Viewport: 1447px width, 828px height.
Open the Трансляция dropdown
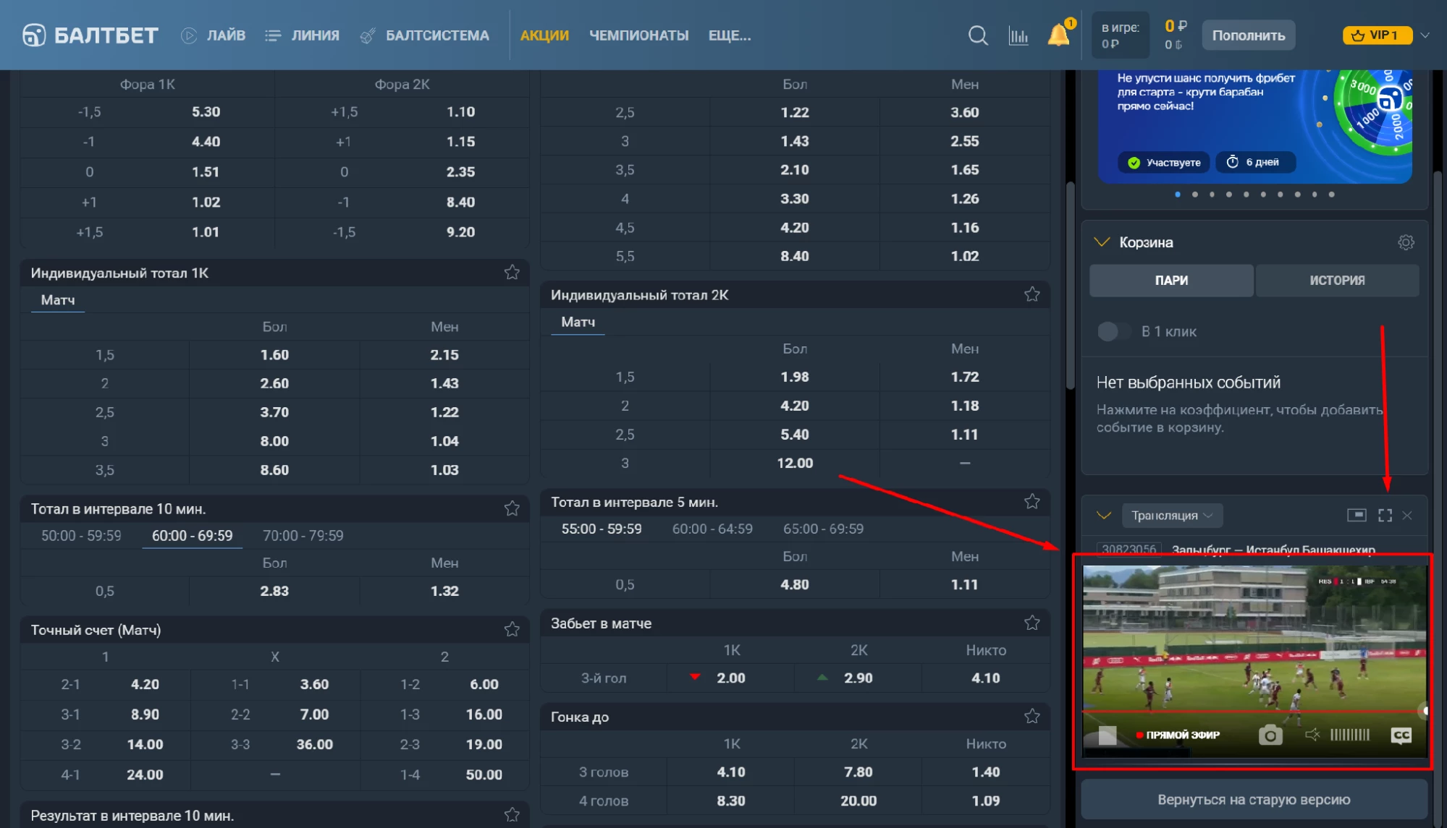point(1173,515)
